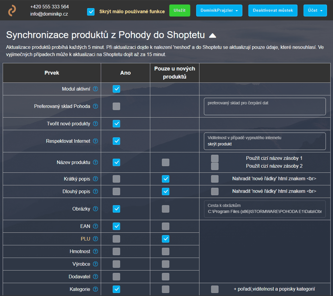Click the orange logo icon in header
The image size is (333, 296).
12,11
